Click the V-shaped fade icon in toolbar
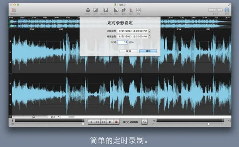 tap(106, 10)
